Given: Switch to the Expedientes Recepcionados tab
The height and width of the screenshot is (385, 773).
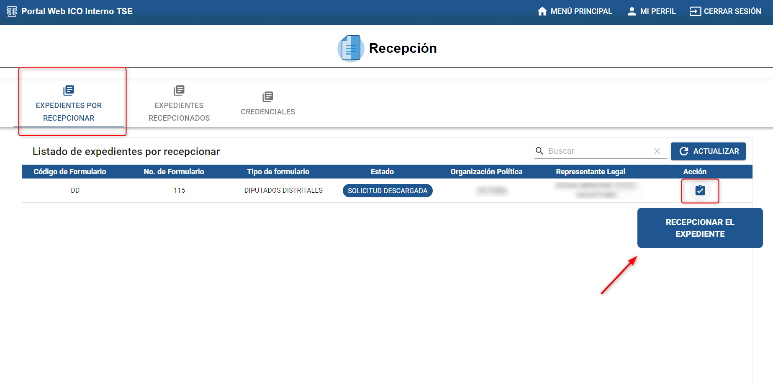Looking at the screenshot, I should [179, 104].
